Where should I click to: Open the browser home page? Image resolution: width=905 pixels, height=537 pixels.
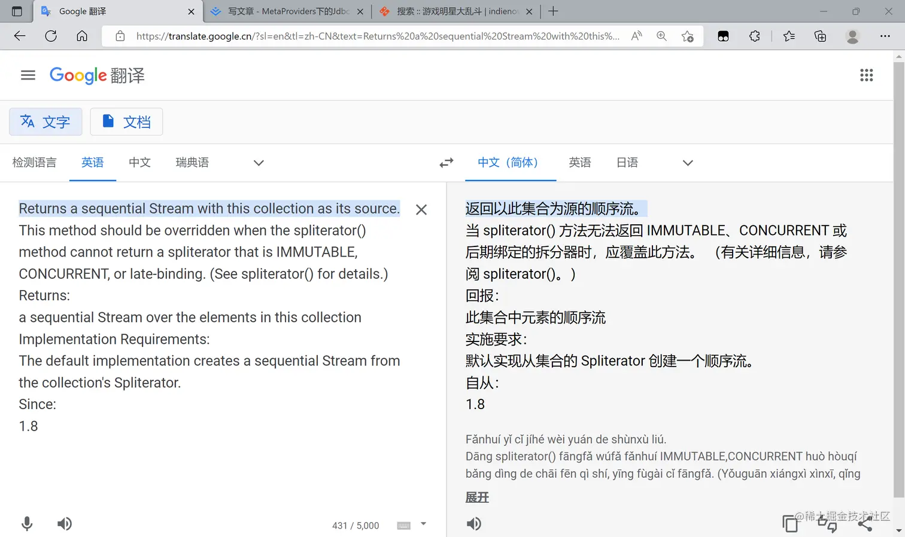[x=82, y=36]
